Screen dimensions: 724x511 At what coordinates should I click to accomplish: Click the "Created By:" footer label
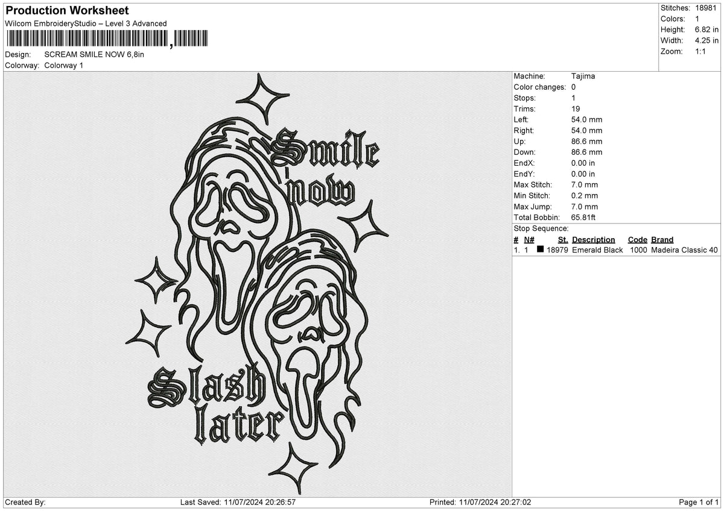coord(25,502)
